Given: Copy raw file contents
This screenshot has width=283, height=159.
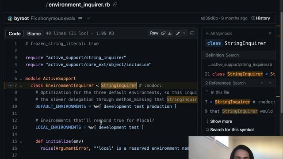Looking at the screenshot, I should pyautogui.click(x=163, y=33).
